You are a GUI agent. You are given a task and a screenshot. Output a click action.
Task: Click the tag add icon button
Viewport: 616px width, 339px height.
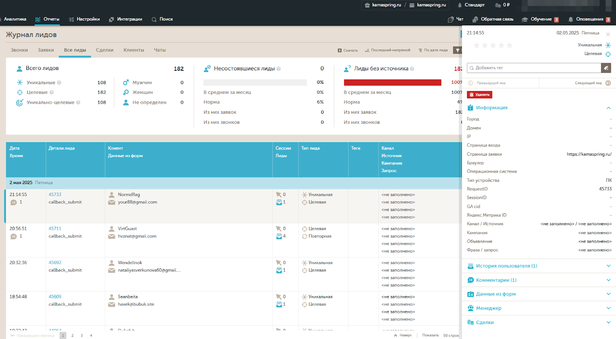point(606,68)
